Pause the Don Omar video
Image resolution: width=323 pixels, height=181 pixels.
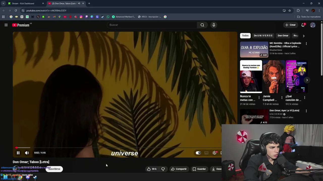18,153
